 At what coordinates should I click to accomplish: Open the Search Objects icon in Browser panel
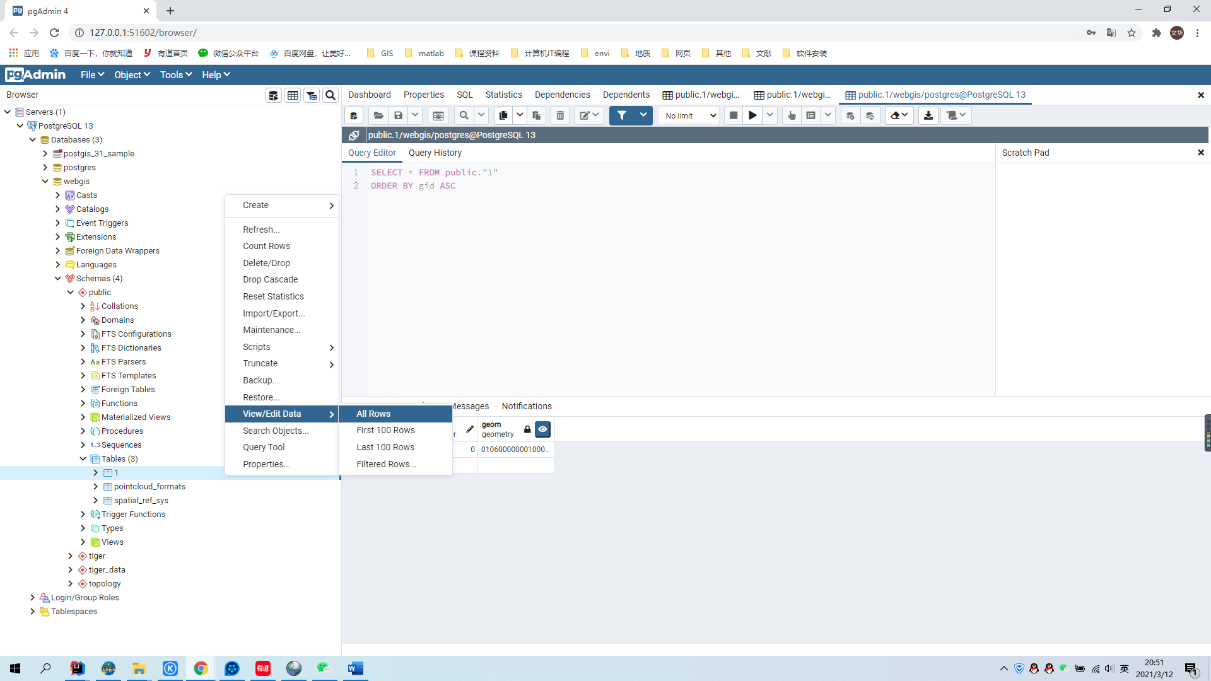[331, 95]
